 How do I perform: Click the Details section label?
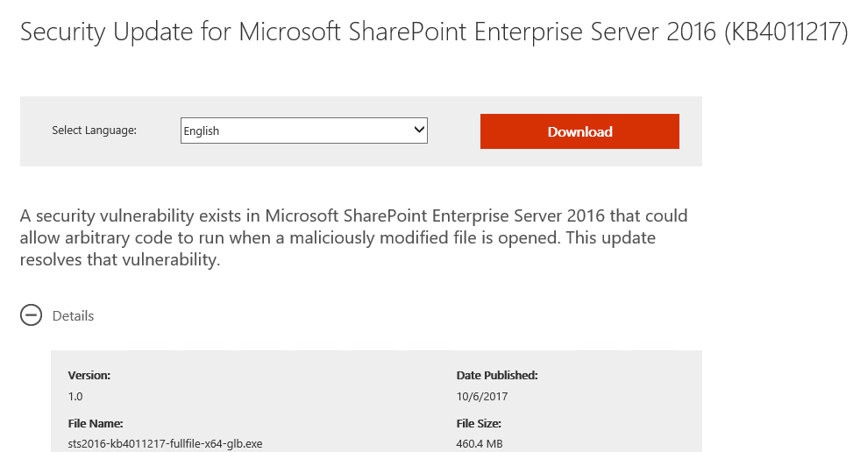pos(73,316)
